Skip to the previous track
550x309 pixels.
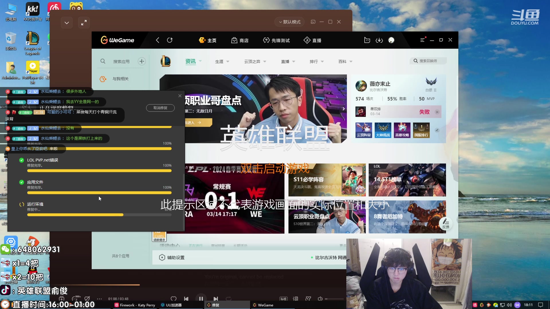click(x=186, y=299)
